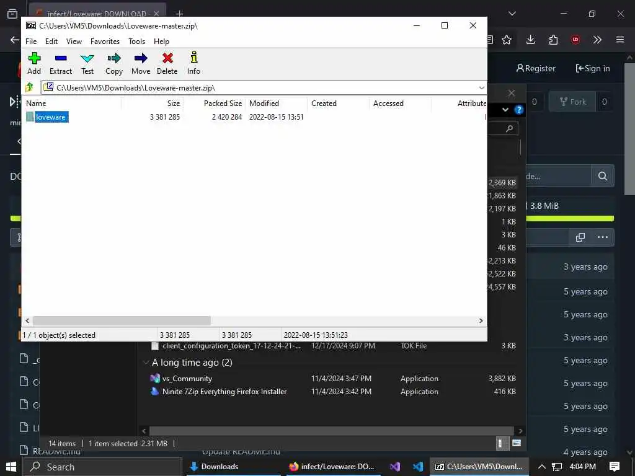The height and width of the screenshot is (476, 635).
Task: Run the Test archive tool
Action: pos(87,64)
